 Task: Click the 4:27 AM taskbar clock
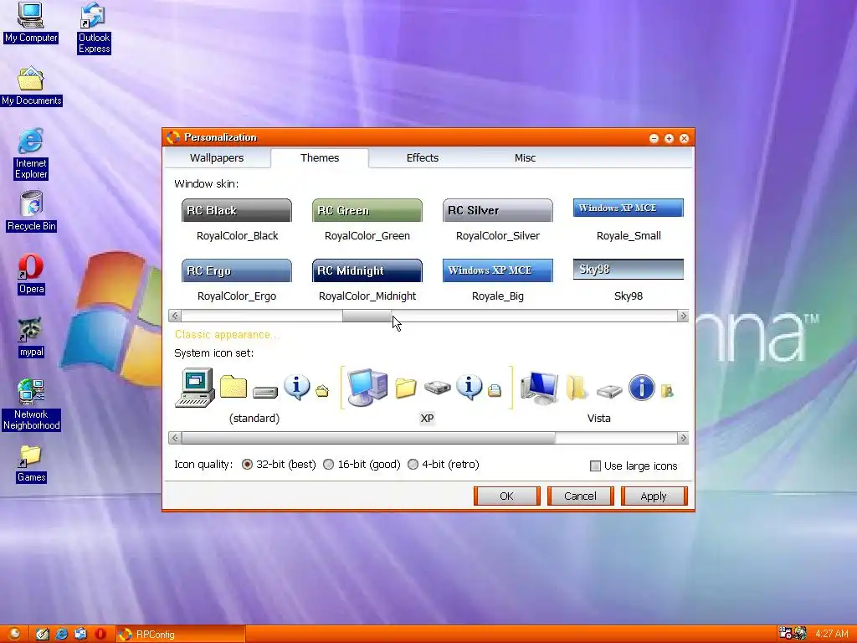(x=831, y=635)
